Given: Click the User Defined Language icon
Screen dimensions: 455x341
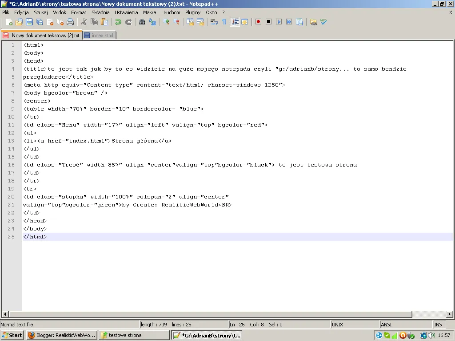Looking at the screenshot, I should 245,22.
